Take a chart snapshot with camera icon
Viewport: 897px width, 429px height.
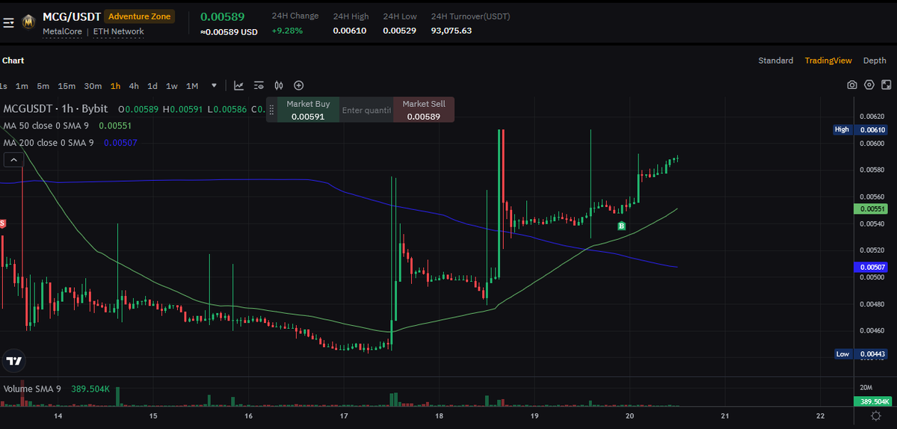[x=852, y=86]
